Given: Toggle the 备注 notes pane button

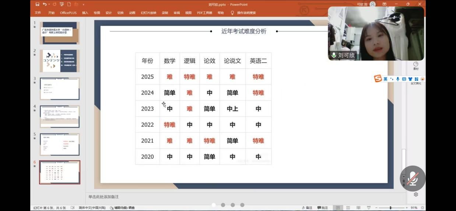Looking at the screenshot, I should [x=306, y=208].
